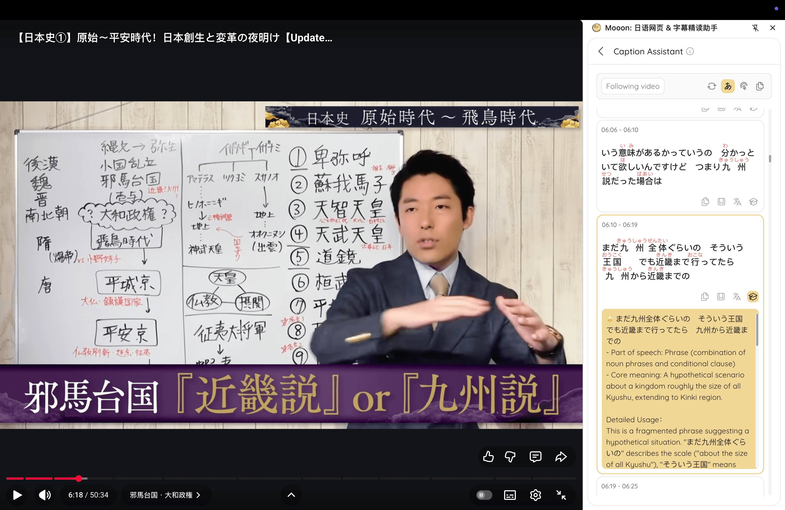Viewport: 785px width, 510px height.
Task: Refresh the caption list
Action: (712, 86)
